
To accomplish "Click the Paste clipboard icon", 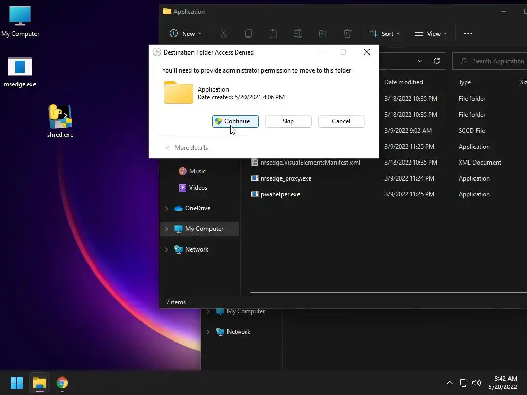I will pos(273,33).
